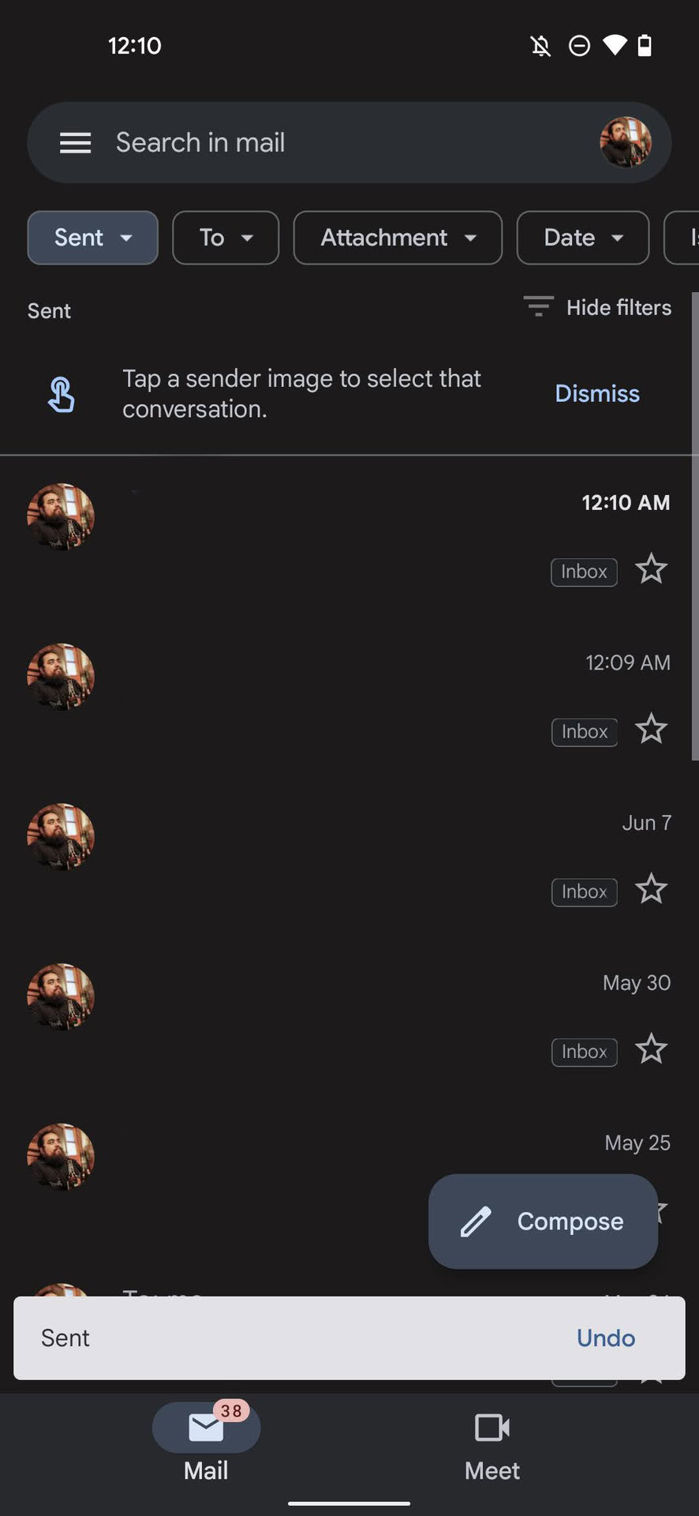
Task: Open the account profile picture
Action: pos(625,143)
